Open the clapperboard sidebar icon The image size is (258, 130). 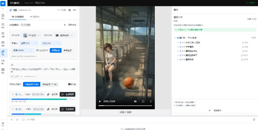click(3, 43)
